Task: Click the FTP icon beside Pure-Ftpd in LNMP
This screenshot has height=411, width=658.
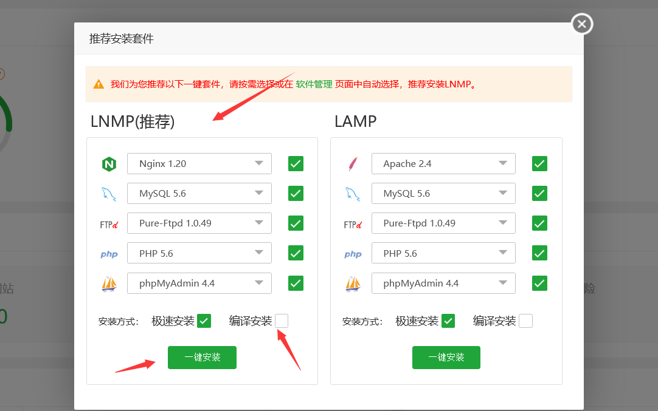Action: [109, 223]
